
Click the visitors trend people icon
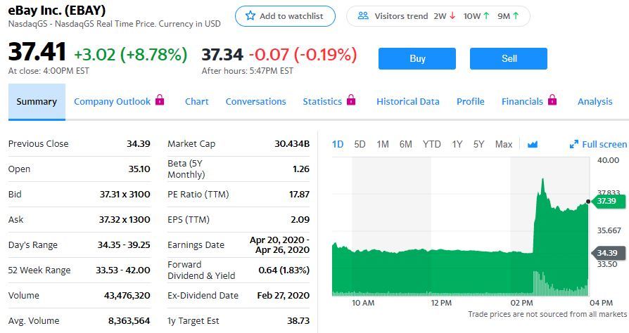363,16
